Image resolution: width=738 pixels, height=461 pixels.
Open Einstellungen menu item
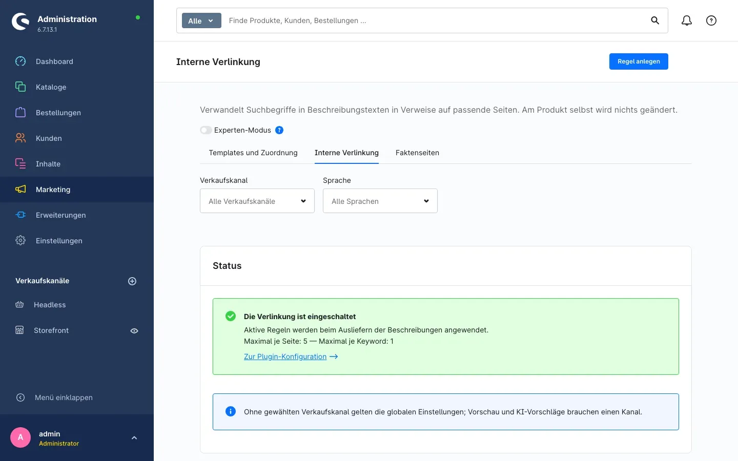[x=77, y=241]
